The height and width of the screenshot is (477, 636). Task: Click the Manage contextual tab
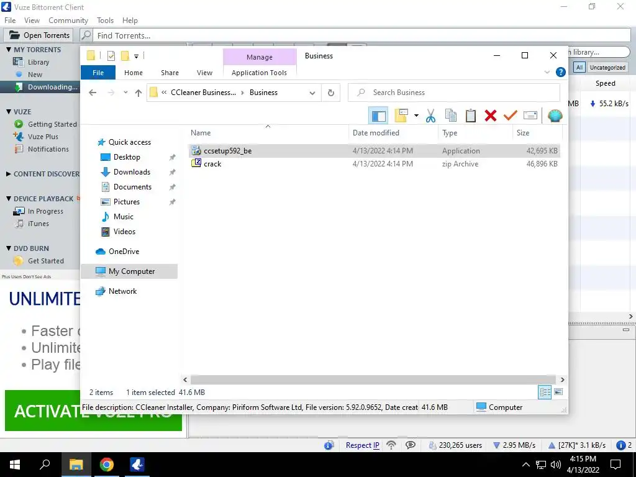(260, 57)
